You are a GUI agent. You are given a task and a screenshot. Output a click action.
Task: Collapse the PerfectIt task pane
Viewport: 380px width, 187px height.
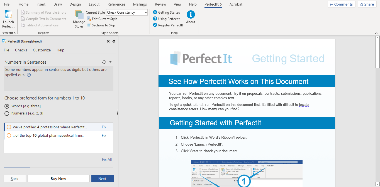[113, 41]
